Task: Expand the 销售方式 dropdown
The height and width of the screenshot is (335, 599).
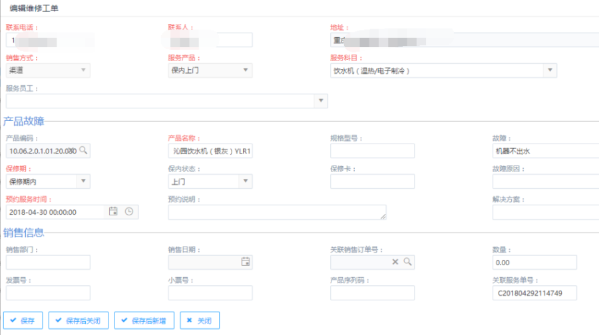Action: pyautogui.click(x=83, y=70)
